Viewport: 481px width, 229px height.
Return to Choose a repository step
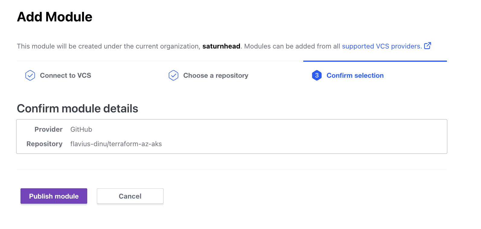(x=216, y=75)
